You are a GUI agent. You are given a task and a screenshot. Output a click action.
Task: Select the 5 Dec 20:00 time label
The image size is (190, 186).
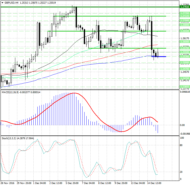pos(72,183)
